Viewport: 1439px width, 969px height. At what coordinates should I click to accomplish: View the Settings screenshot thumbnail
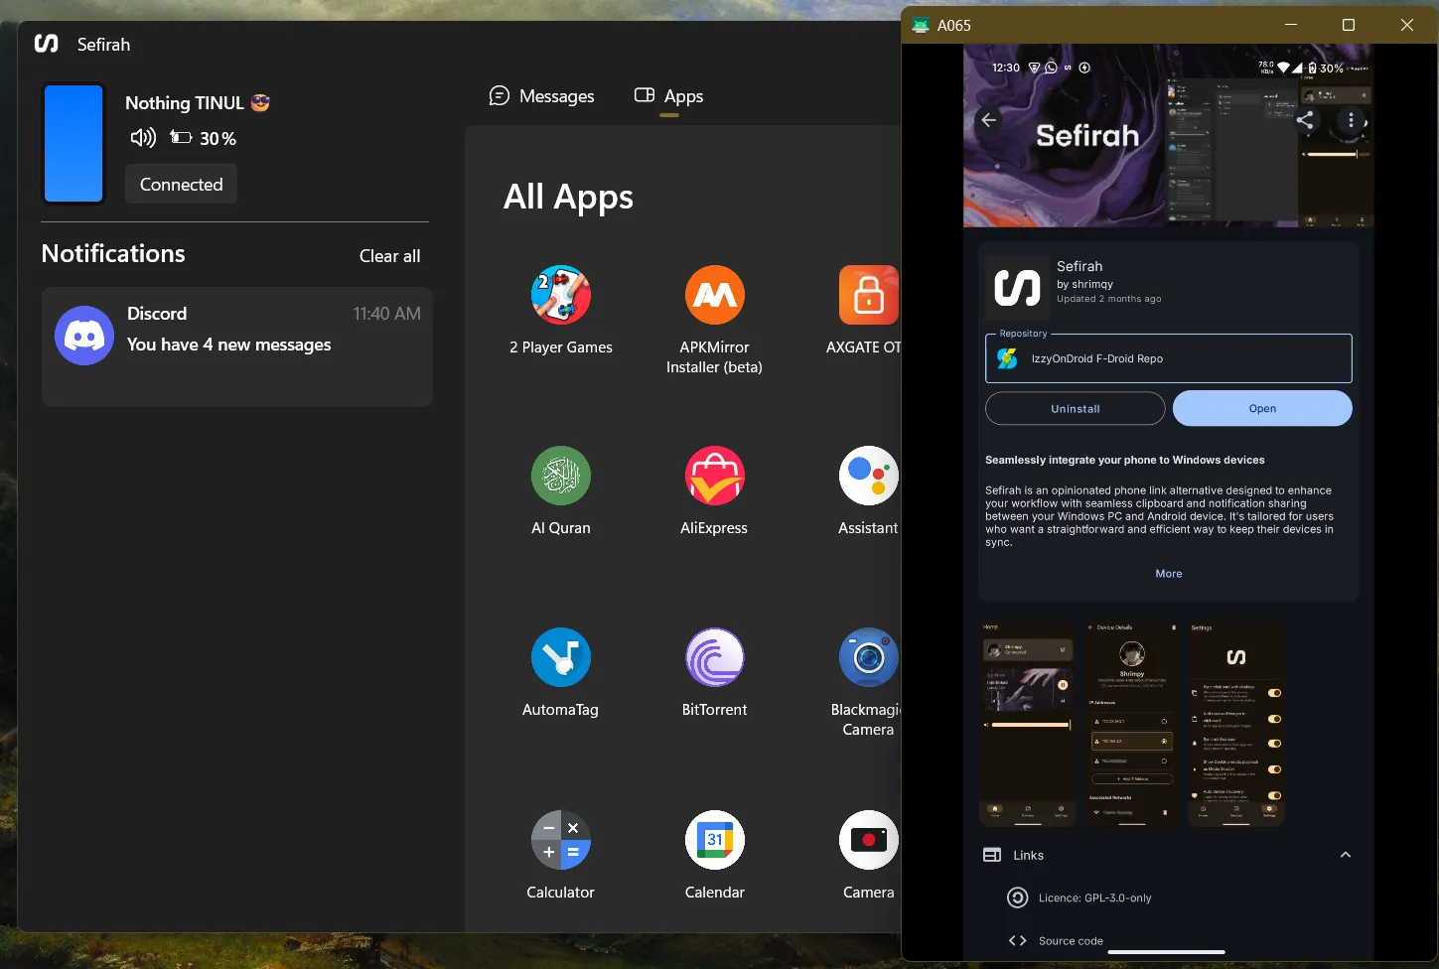point(1236,724)
